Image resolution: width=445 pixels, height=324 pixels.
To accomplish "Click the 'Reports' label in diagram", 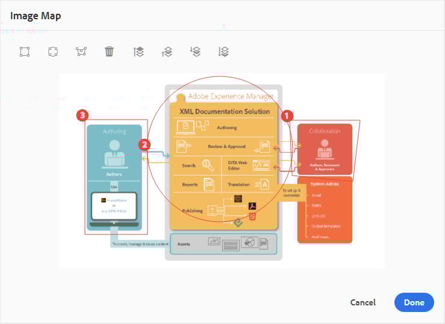I will coord(190,185).
